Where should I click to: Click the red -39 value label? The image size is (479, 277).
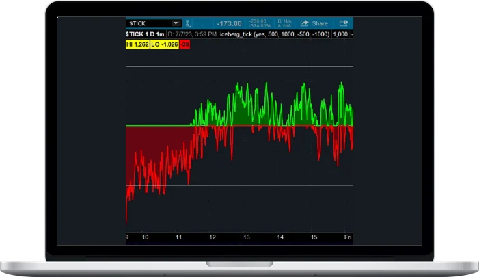[185, 44]
